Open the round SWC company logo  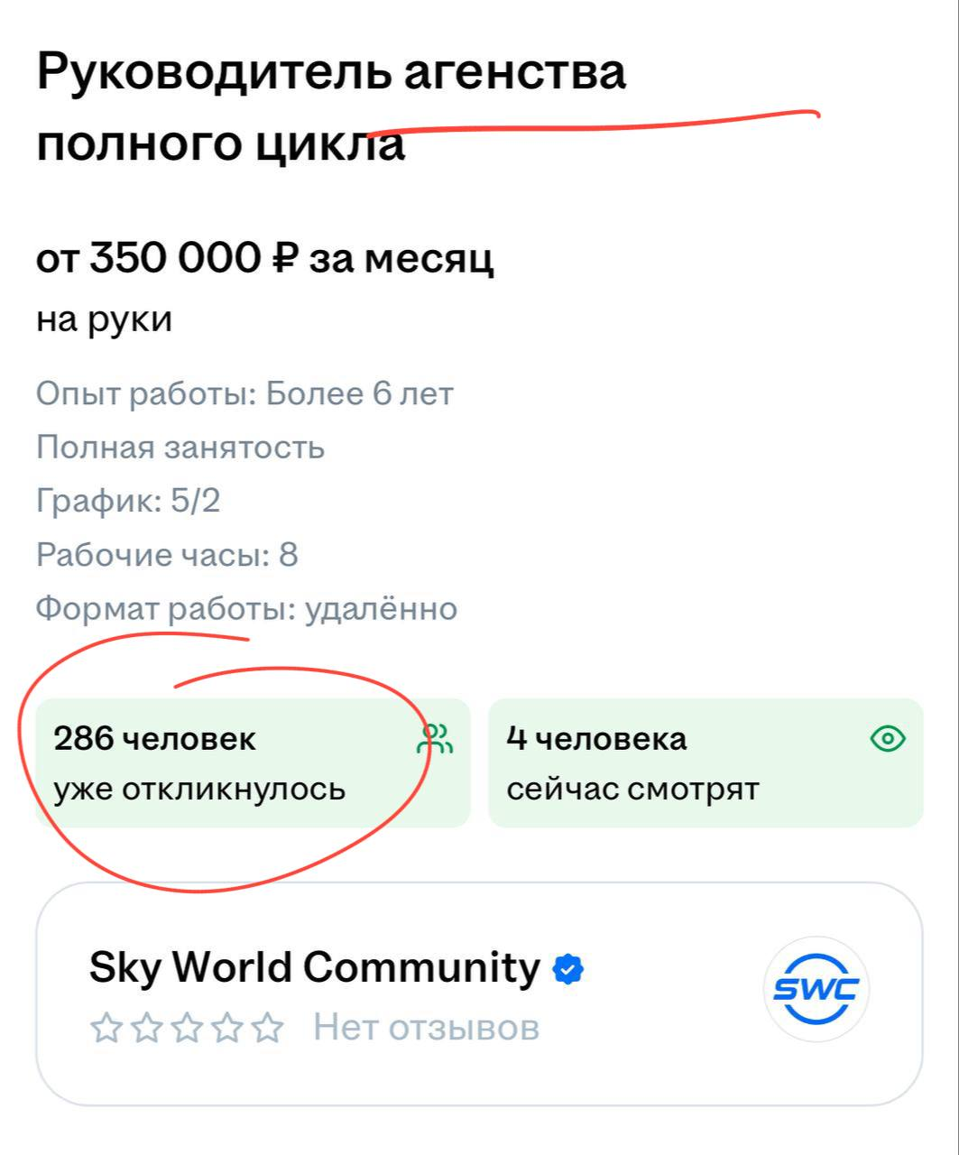coord(816,990)
